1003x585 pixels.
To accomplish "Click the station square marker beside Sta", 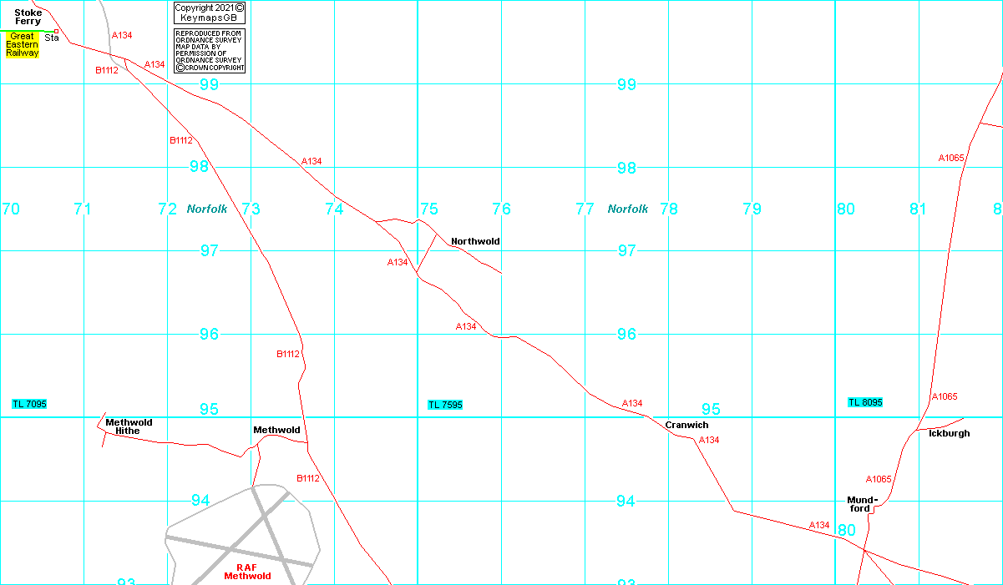I will tap(56, 31).
